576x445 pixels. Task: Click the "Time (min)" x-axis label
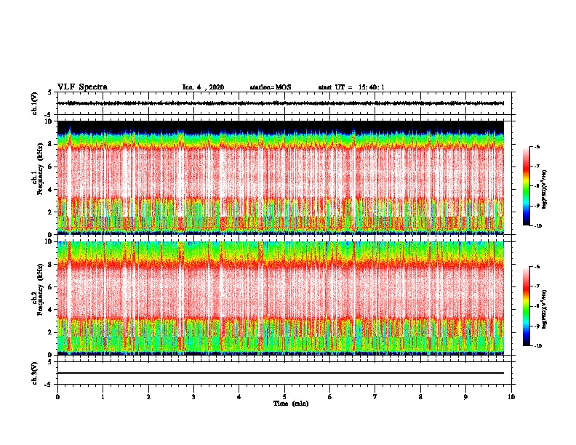click(x=291, y=404)
